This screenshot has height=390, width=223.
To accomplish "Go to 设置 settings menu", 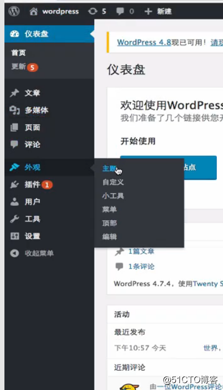I will click(x=32, y=236).
